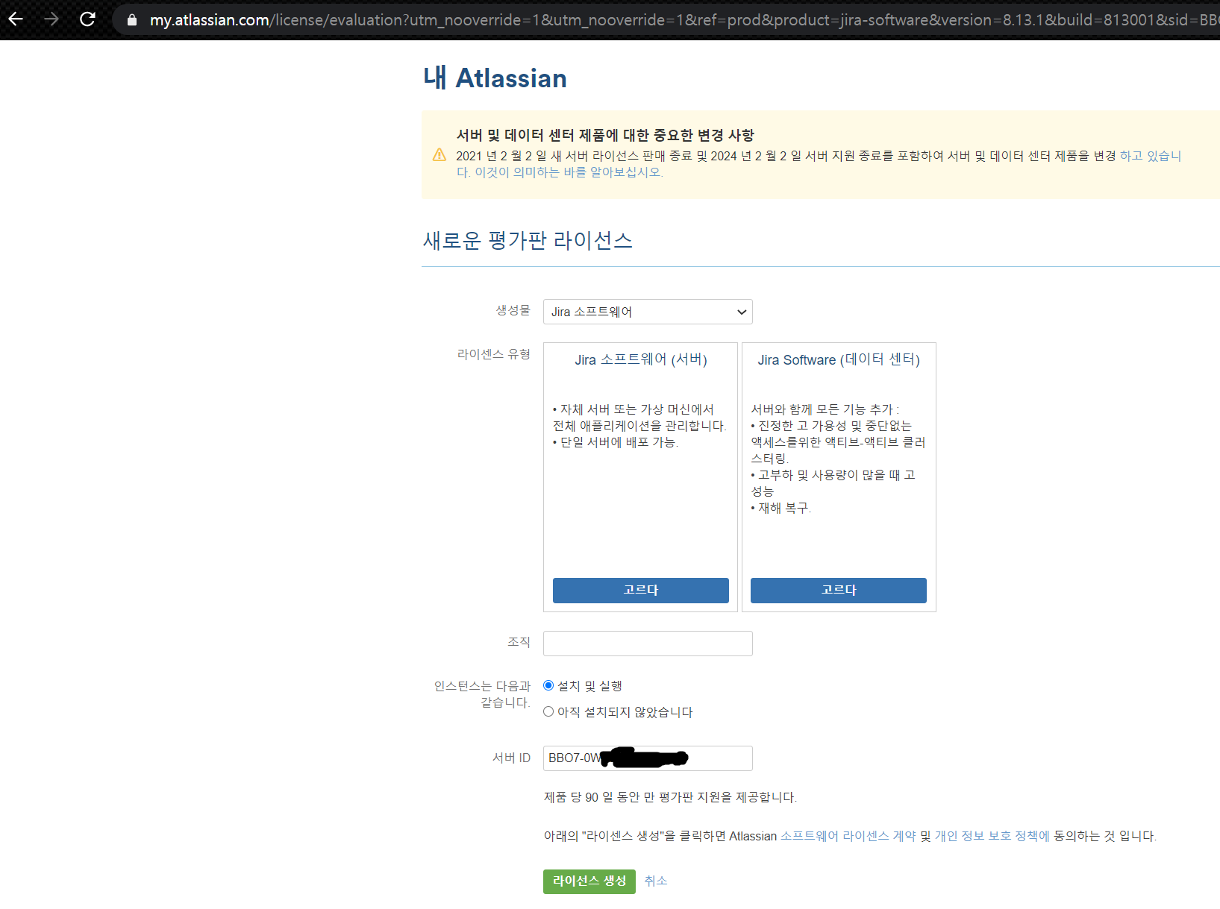Open the link about server changes

click(x=819, y=164)
